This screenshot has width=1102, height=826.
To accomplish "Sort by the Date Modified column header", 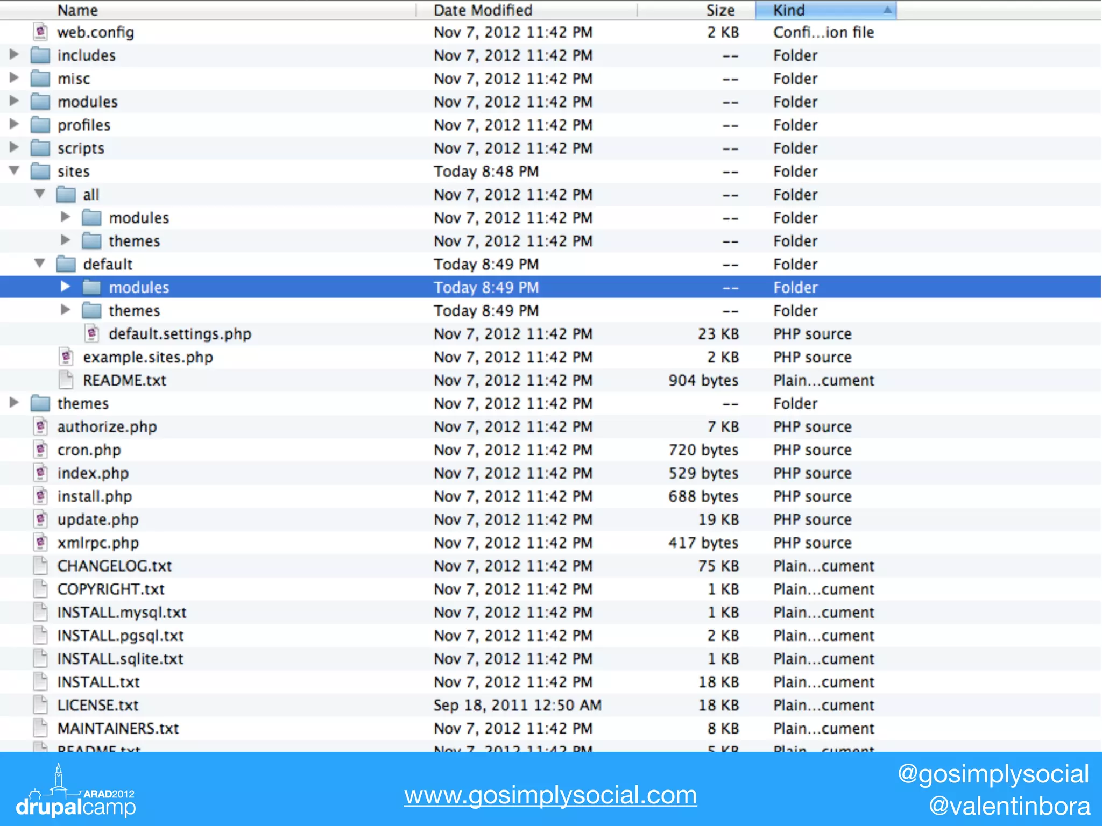I will pos(483,10).
